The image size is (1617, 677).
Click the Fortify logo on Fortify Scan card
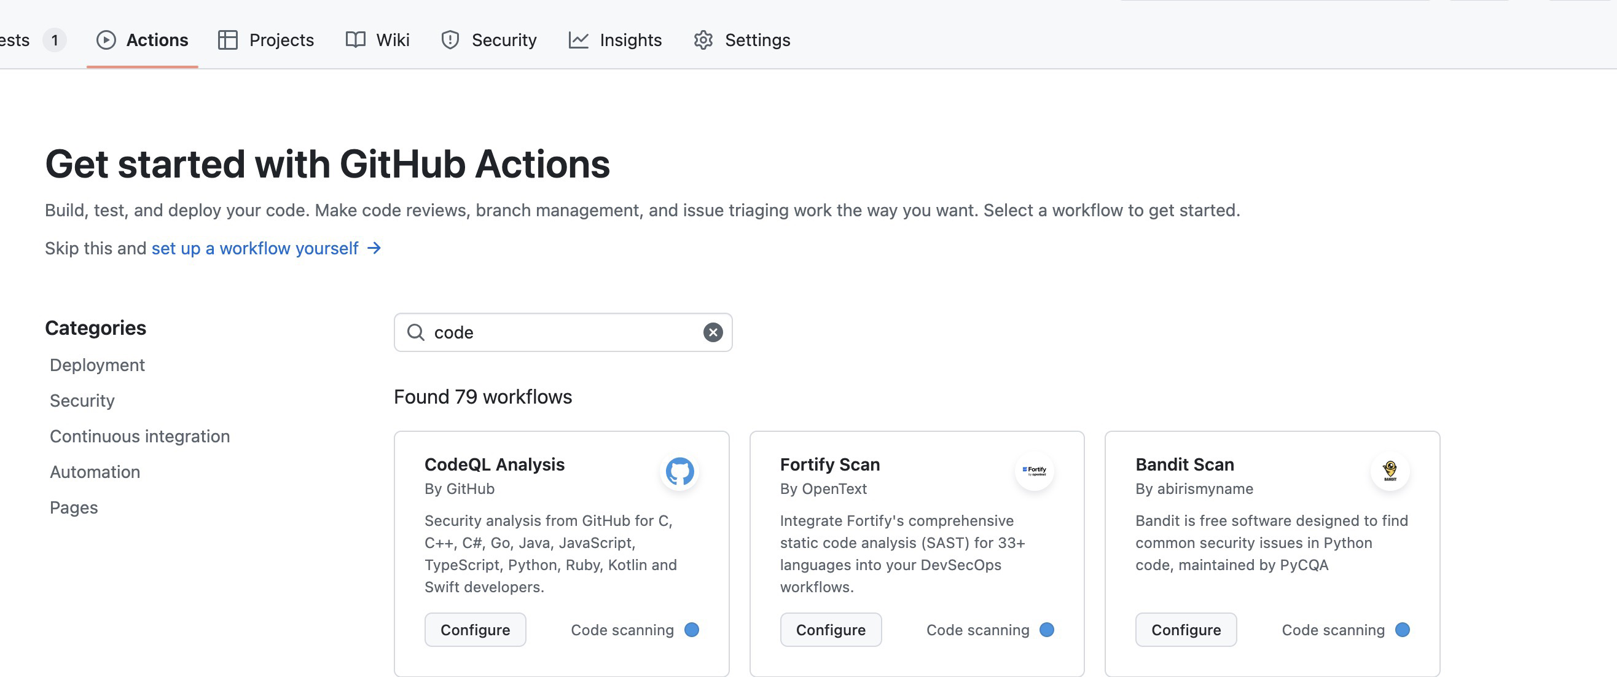click(1034, 471)
